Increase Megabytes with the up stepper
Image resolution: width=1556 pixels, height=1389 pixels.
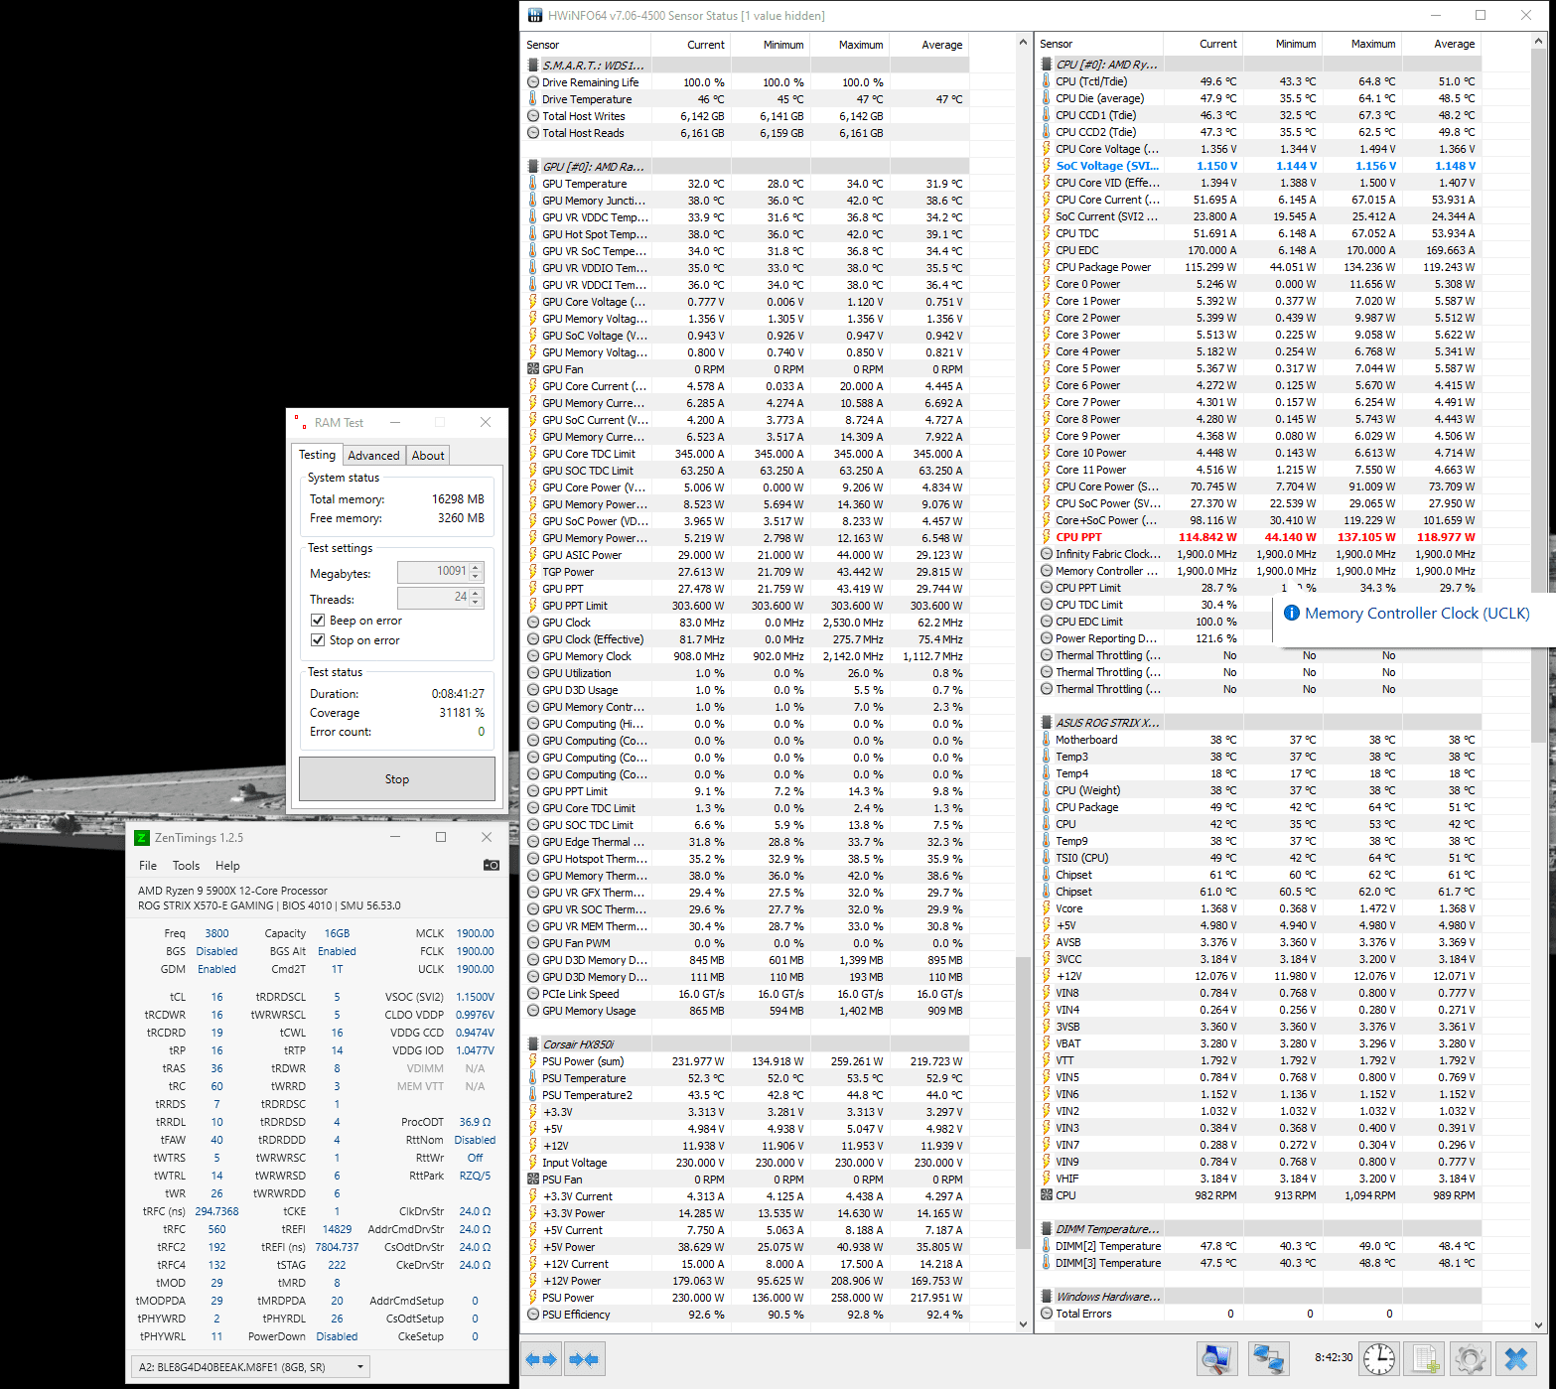click(476, 568)
